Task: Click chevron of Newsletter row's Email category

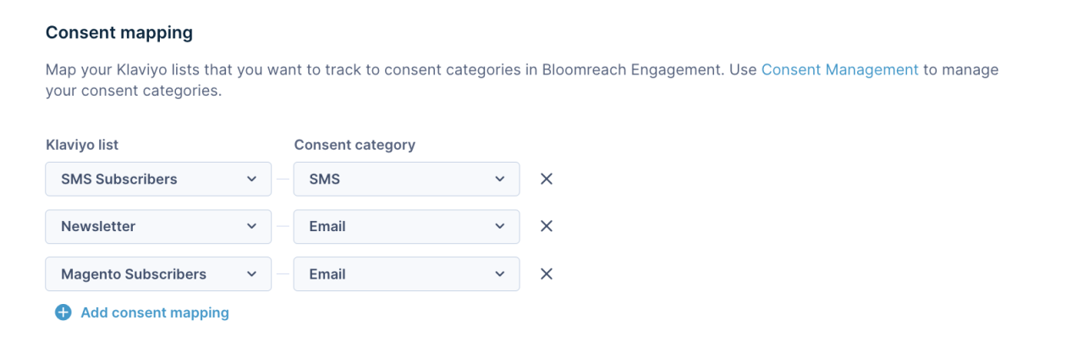Action: (x=500, y=226)
